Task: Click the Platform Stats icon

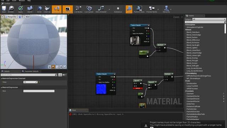Action: pyautogui.click(x=139, y=9)
